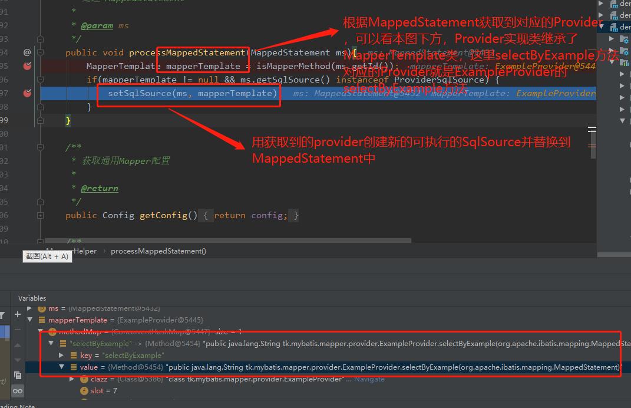The image size is (631, 408).
Task: Expand the first Maven module in project tree
Action: pos(601,3)
